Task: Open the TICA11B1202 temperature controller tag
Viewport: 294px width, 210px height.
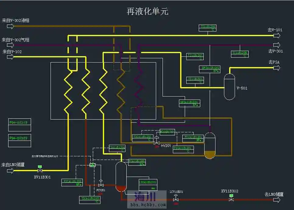Action: click(x=143, y=138)
